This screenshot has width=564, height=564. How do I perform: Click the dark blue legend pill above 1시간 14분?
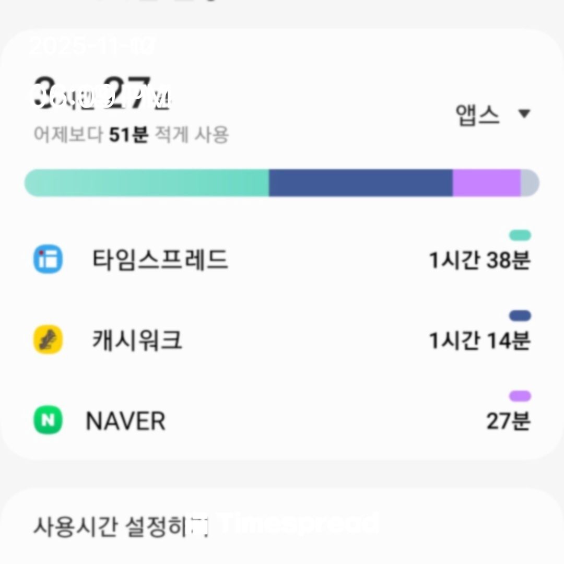click(520, 316)
